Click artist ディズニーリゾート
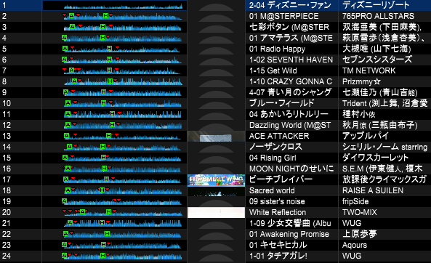Screen dimensions: 431x263 coord(376,5)
